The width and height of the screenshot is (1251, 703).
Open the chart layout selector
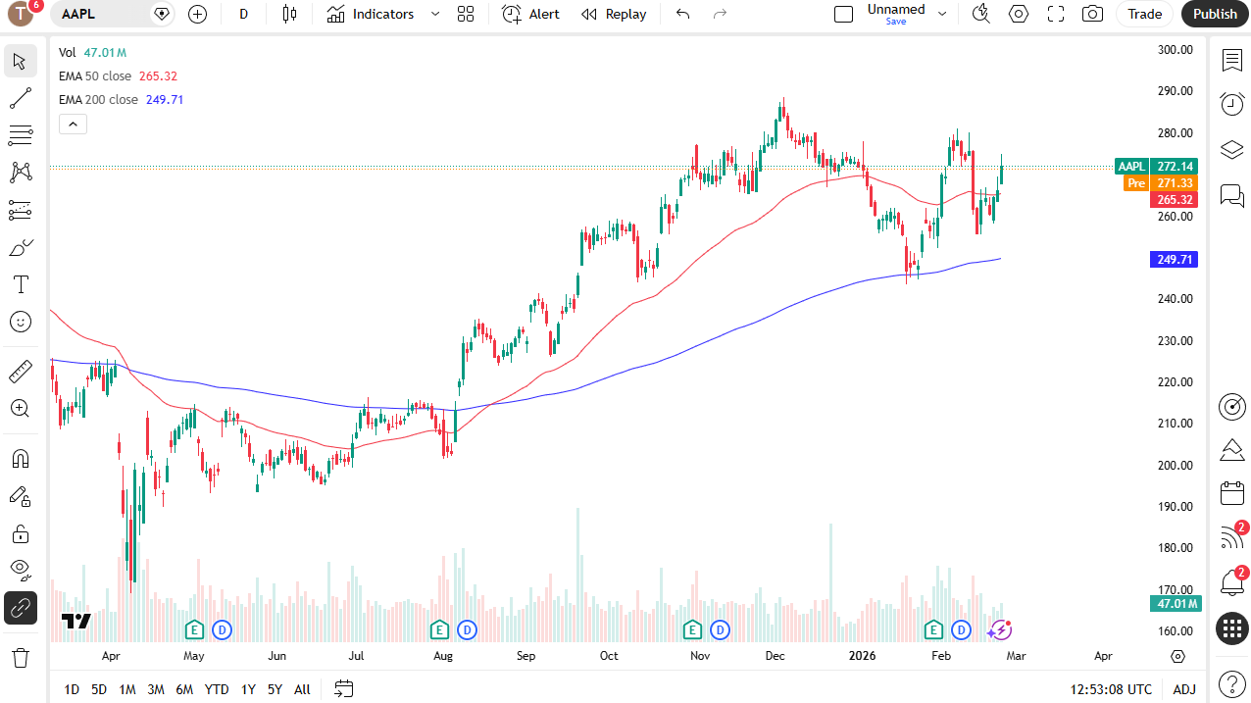844,14
